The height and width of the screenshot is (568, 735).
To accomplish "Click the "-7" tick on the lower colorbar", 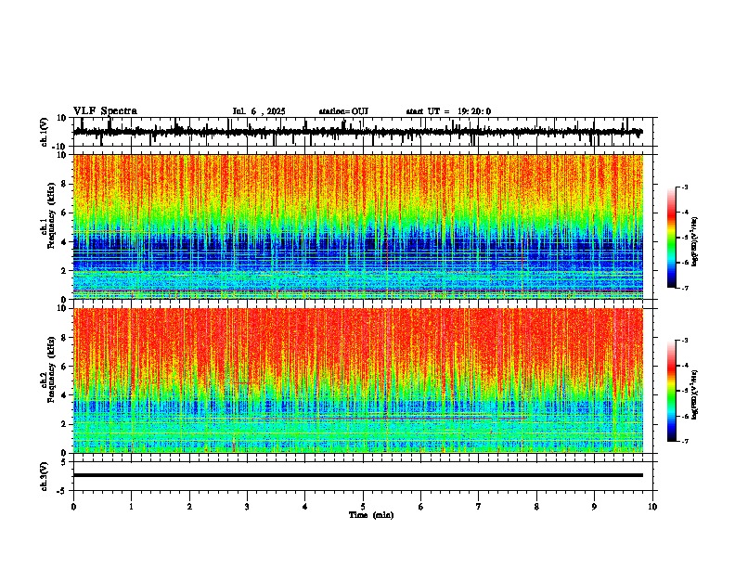I will 684,442.
